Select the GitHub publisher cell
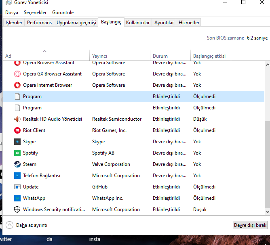The height and width of the screenshot is (245, 270). point(100,187)
